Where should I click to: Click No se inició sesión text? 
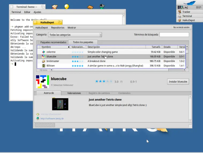181,28
